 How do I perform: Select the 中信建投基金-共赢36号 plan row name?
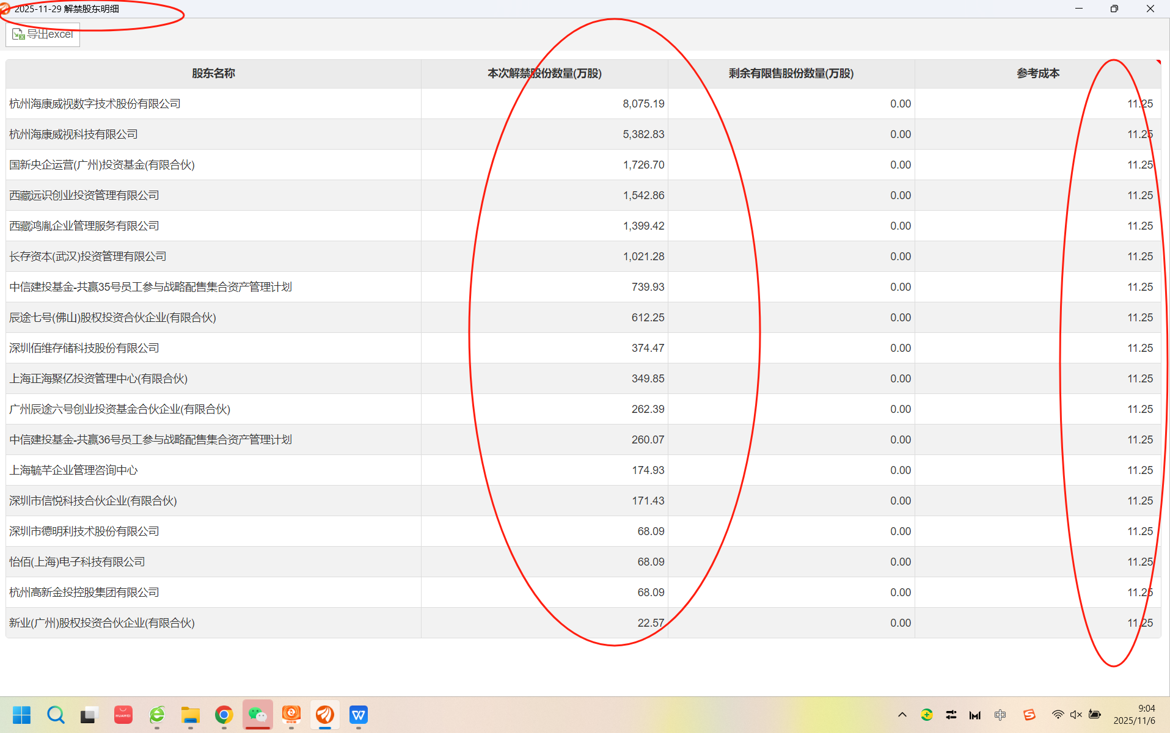[150, 440]
